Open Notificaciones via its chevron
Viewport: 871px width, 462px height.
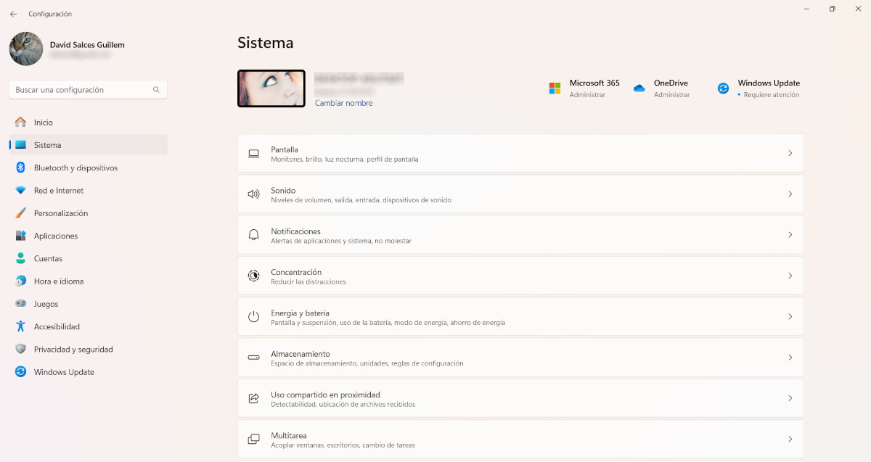pyautogui.click(x=790, y=234)
